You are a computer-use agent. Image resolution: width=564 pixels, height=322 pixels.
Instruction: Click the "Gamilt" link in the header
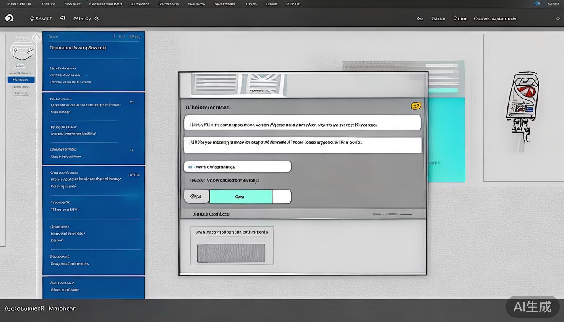tap(41, 18)
